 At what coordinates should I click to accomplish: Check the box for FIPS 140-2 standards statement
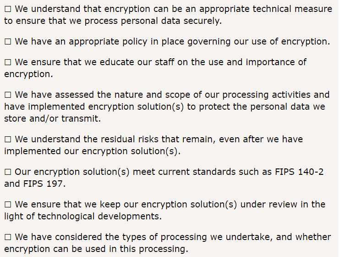coord(8,172)
